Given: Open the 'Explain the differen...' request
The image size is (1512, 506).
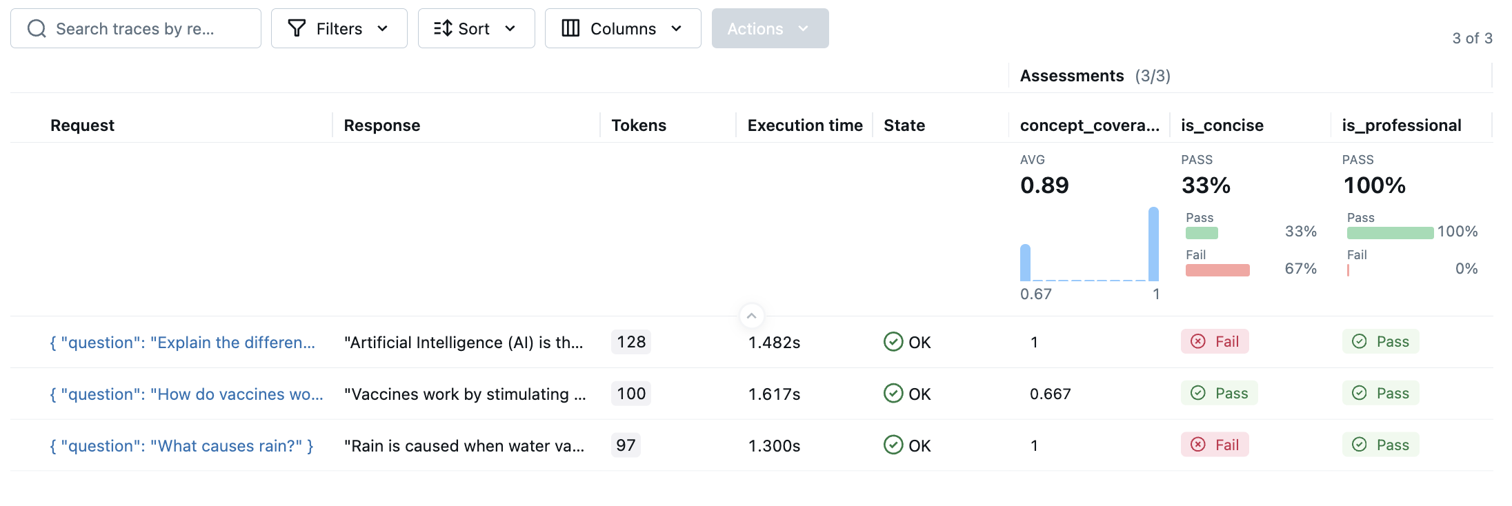Looking at the screenshot, I should 182,343.
